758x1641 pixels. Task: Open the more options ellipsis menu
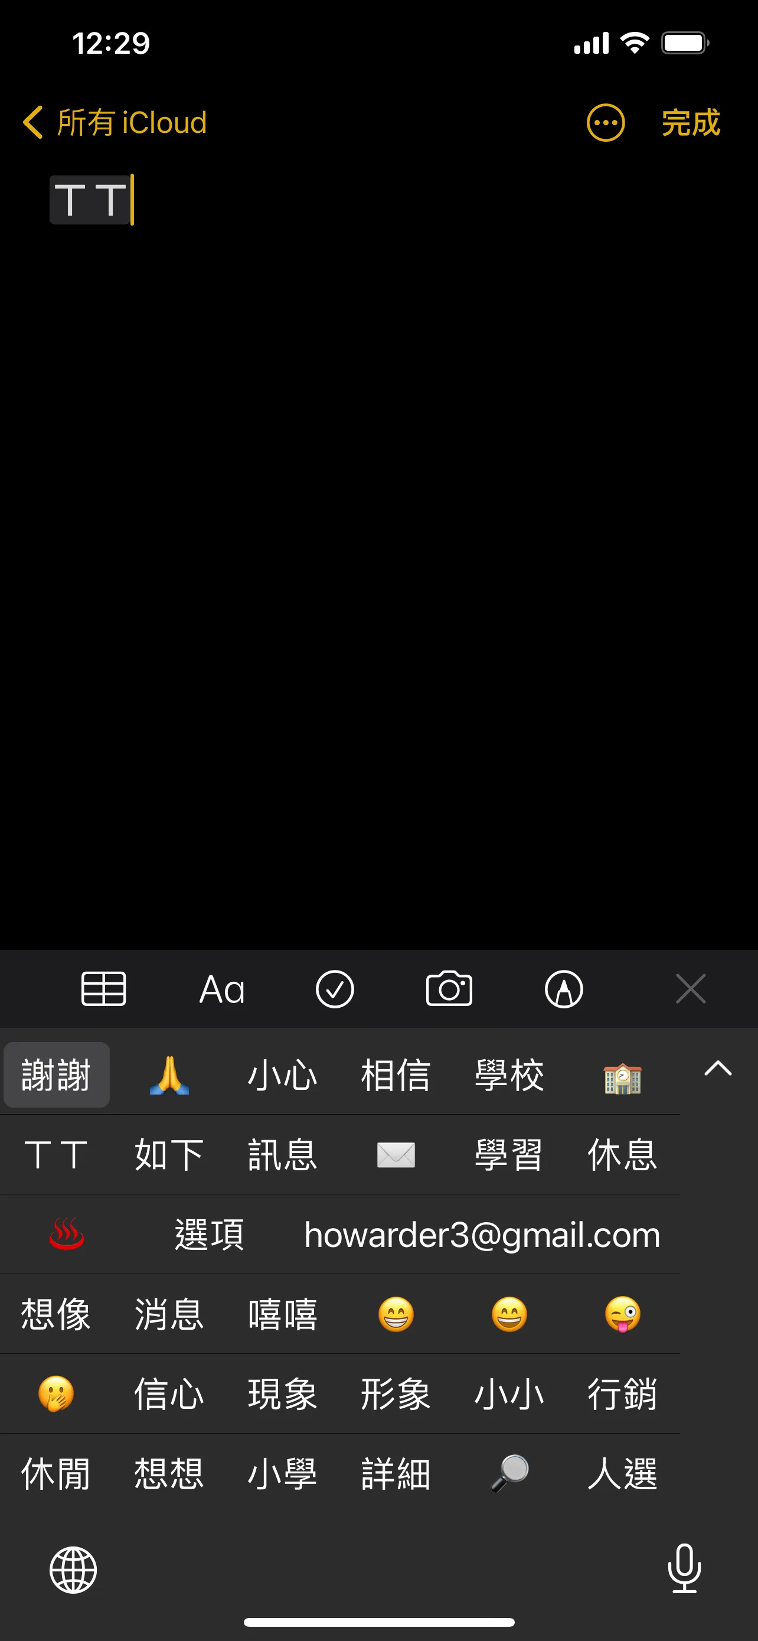pyautogui.click(x=605, y=122)
